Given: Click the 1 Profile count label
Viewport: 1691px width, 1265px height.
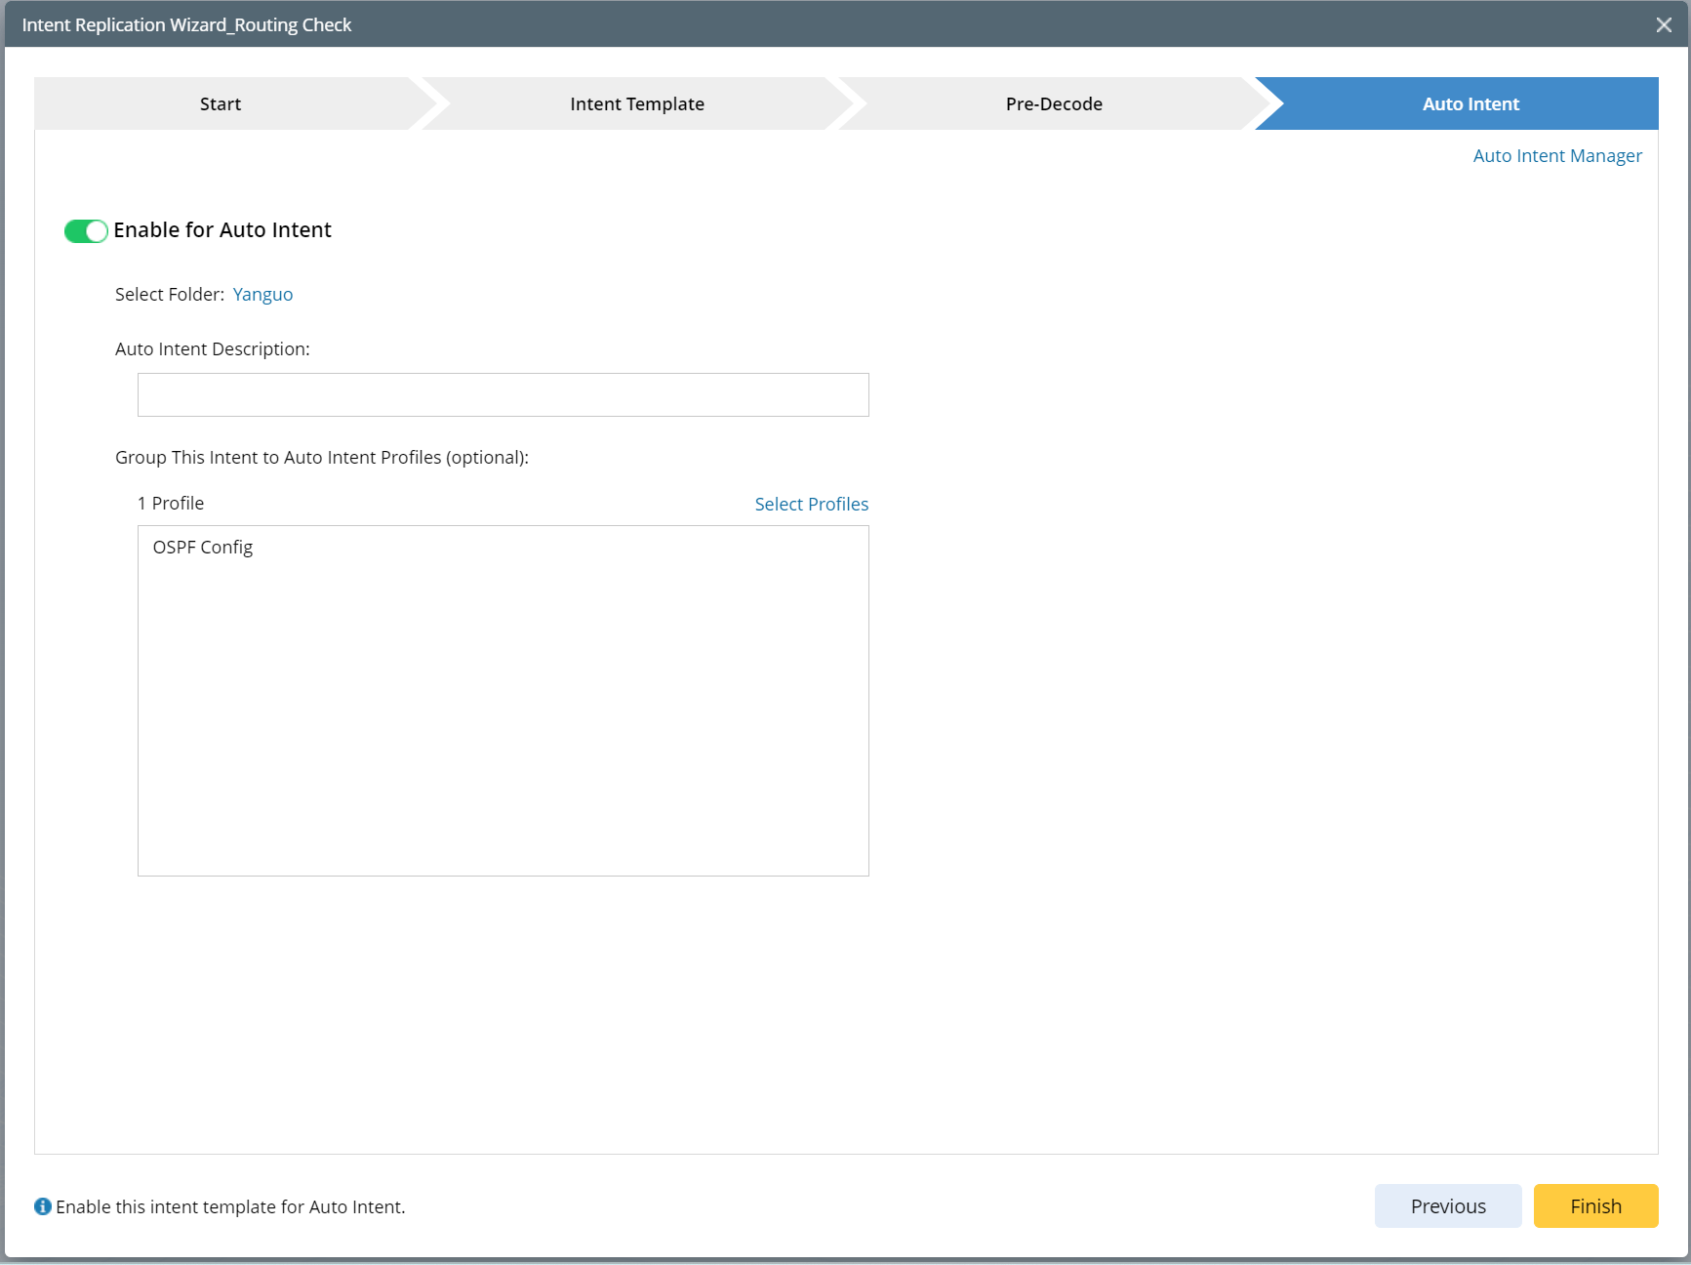Looking at the screenshot, I should (171, 504).
